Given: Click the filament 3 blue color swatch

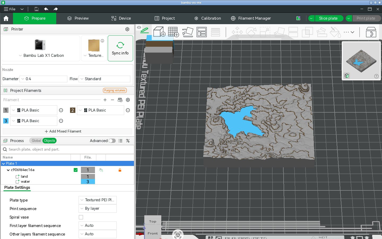Looking at the screenshot, I should (6, 121).
